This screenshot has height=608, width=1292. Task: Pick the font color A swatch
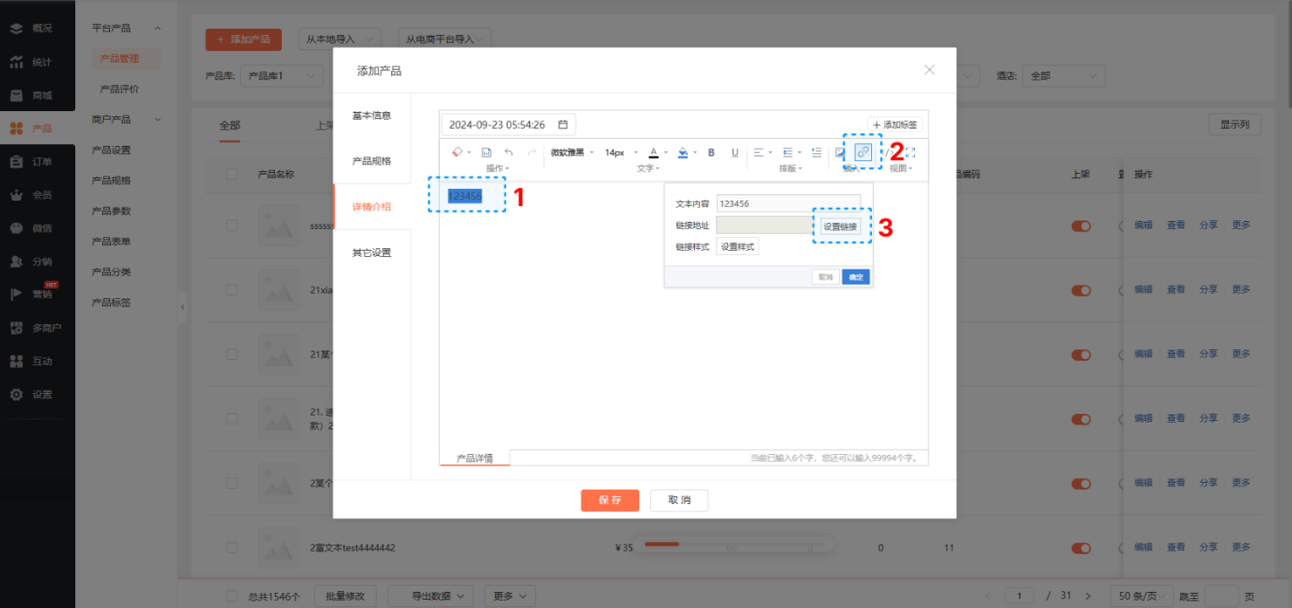click(x=654, y=152)
